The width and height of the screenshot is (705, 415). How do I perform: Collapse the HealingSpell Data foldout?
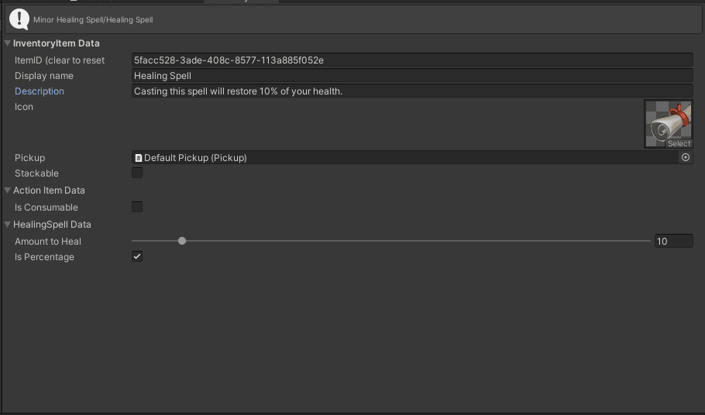point(8,225)
